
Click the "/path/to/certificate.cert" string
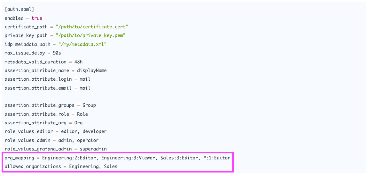click(x=92, y=27)
